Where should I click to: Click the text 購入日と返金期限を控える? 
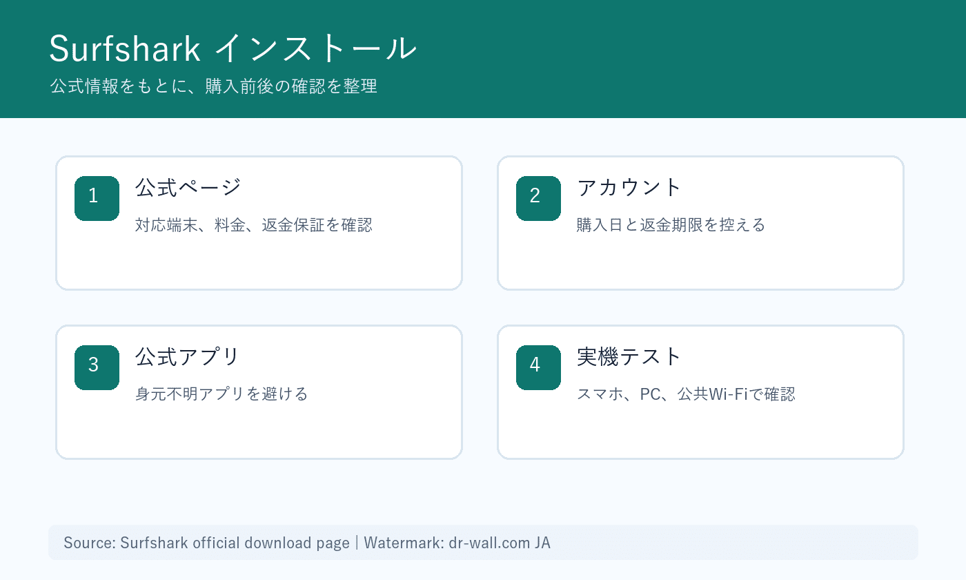point(671,225)
